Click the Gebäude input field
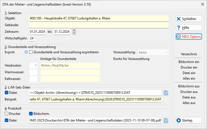207x129 pixels. click(x=99, y=25)
